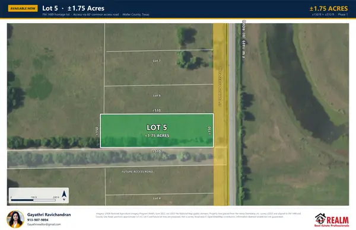Click the '±150' dimension on Lot 5's east edge

tap(209, 130)
